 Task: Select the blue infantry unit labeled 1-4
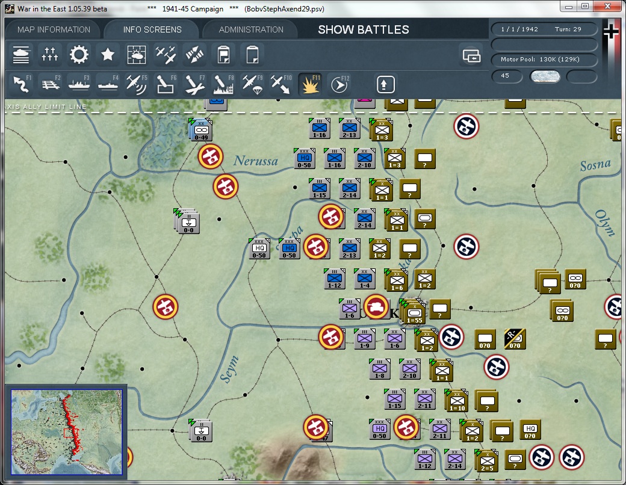[x=364, y=279]
